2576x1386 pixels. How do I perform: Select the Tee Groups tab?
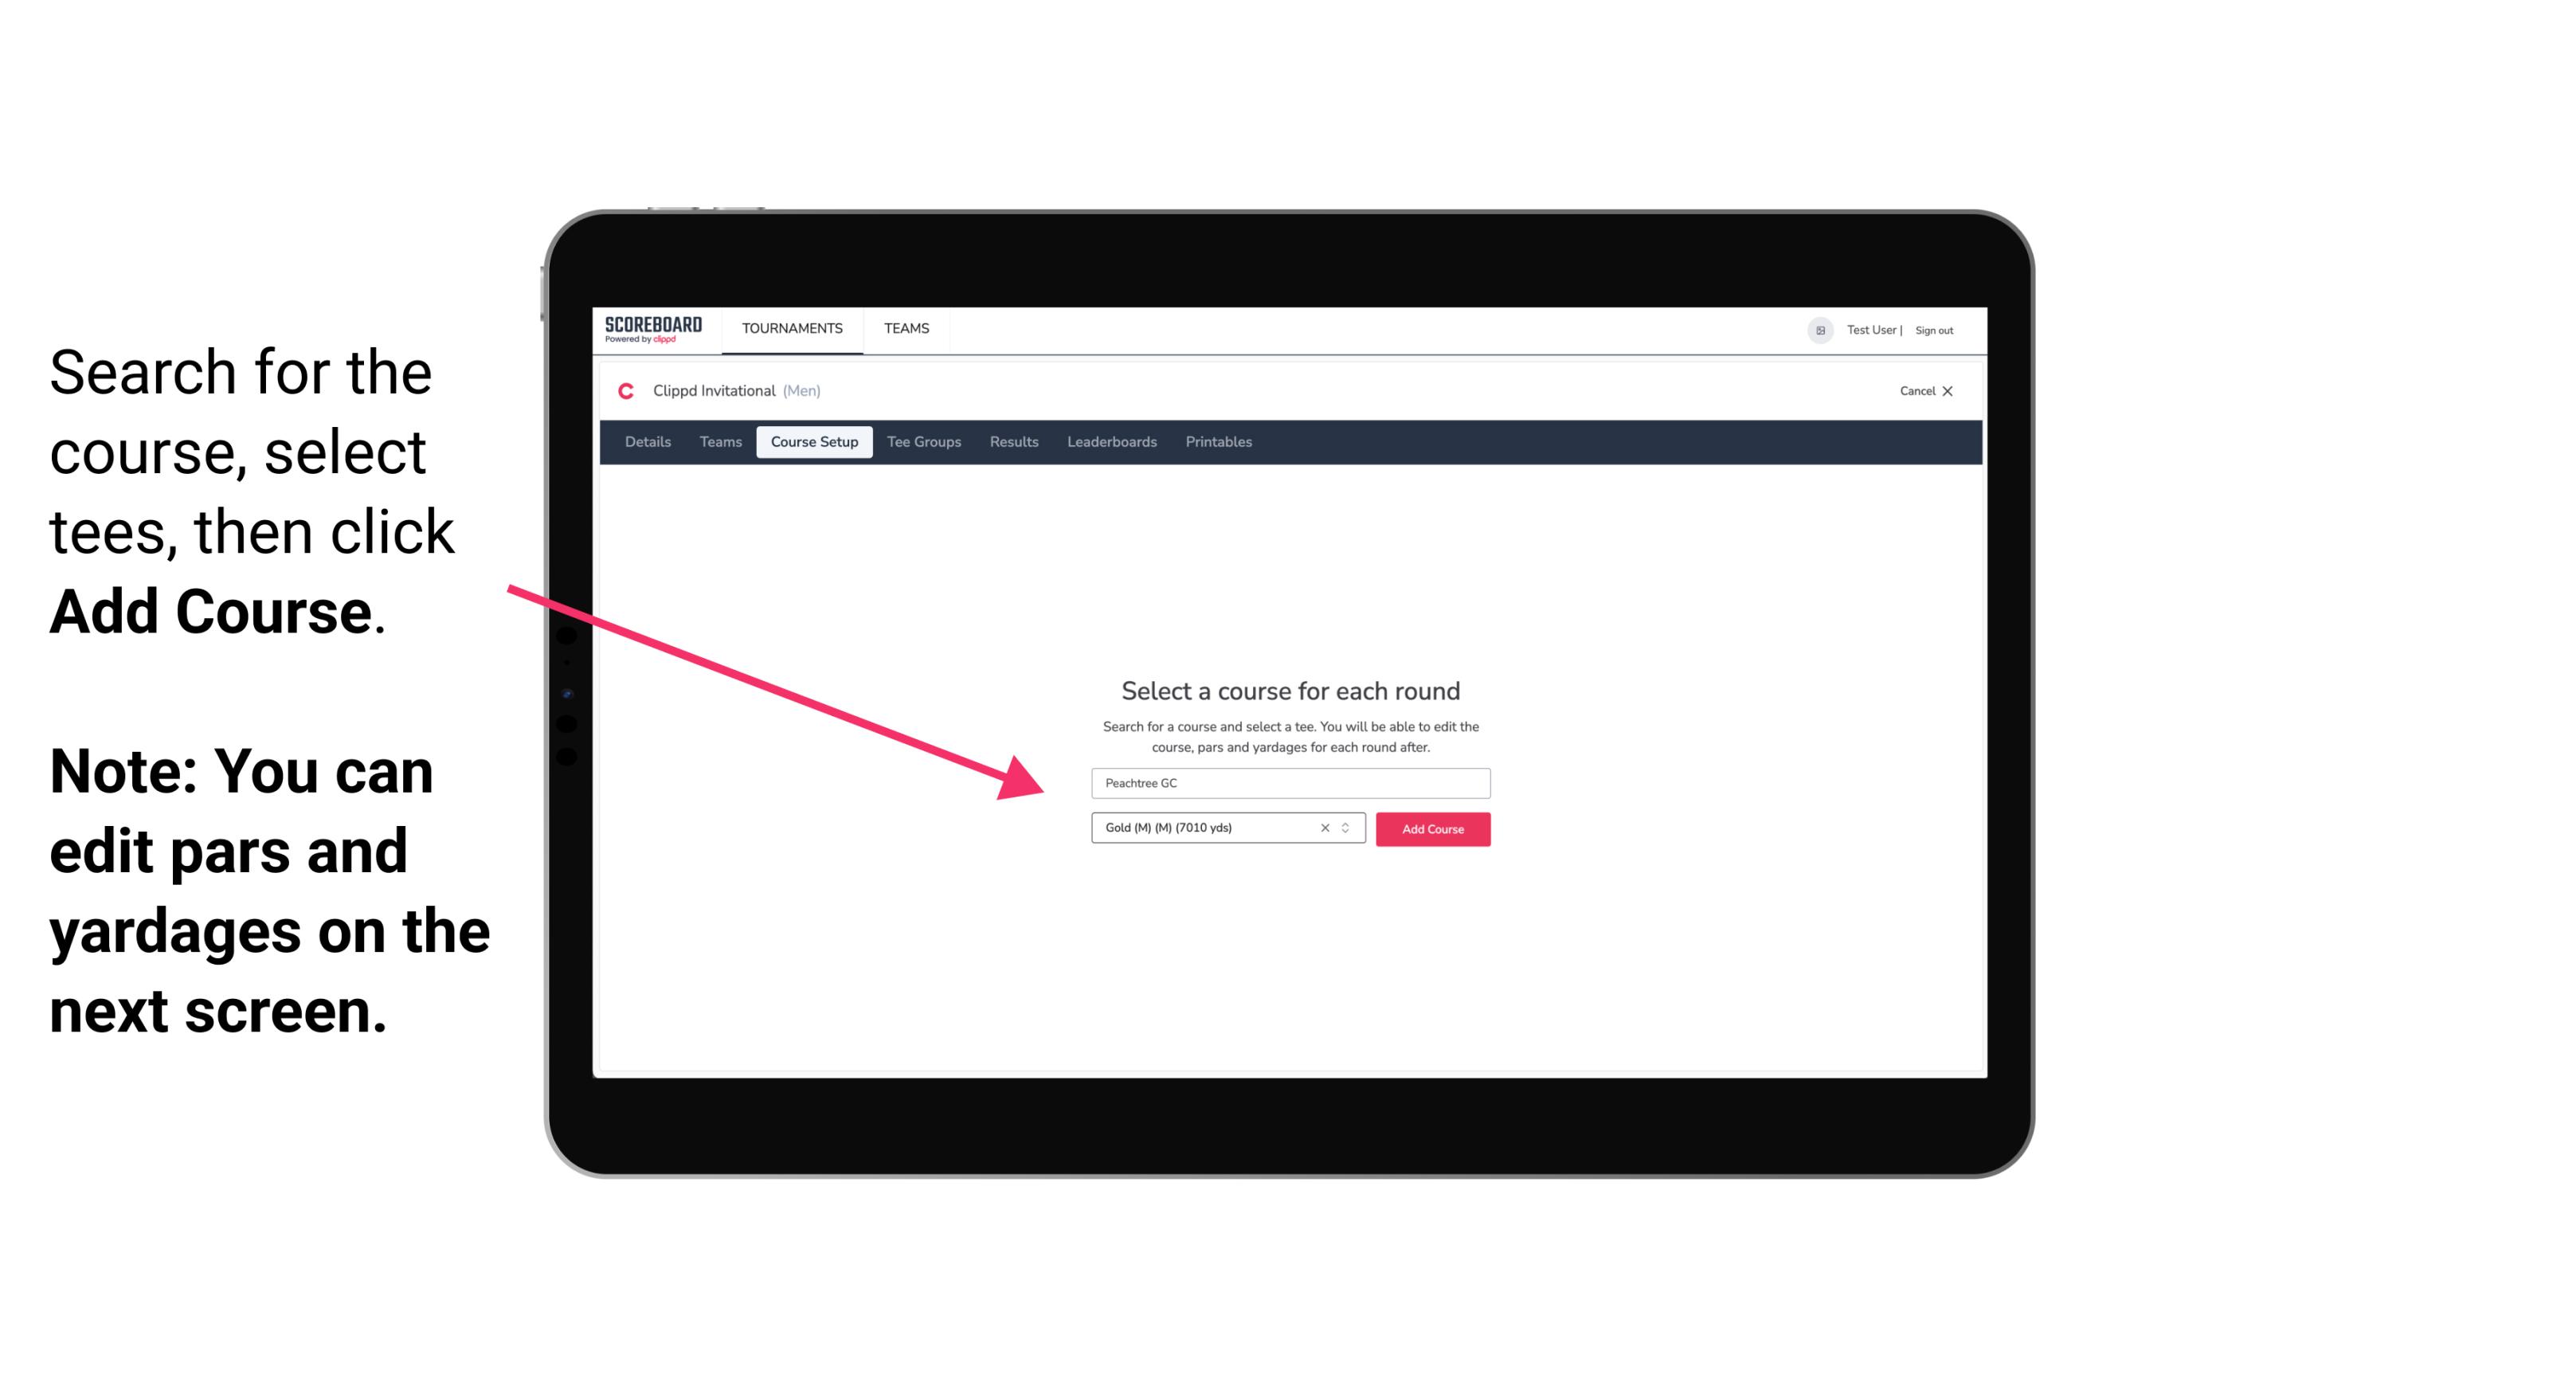point(923,442)
